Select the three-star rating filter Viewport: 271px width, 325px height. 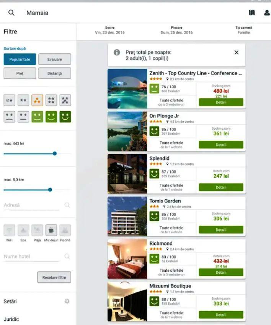pyautogui.click(x=37, y=100)
